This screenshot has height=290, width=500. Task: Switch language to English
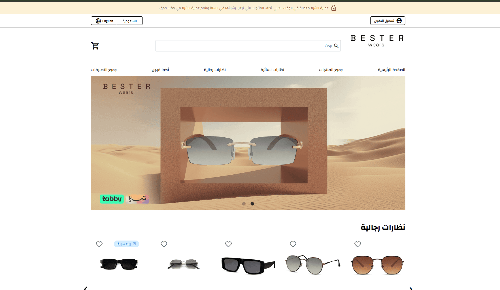click(104, 21)
